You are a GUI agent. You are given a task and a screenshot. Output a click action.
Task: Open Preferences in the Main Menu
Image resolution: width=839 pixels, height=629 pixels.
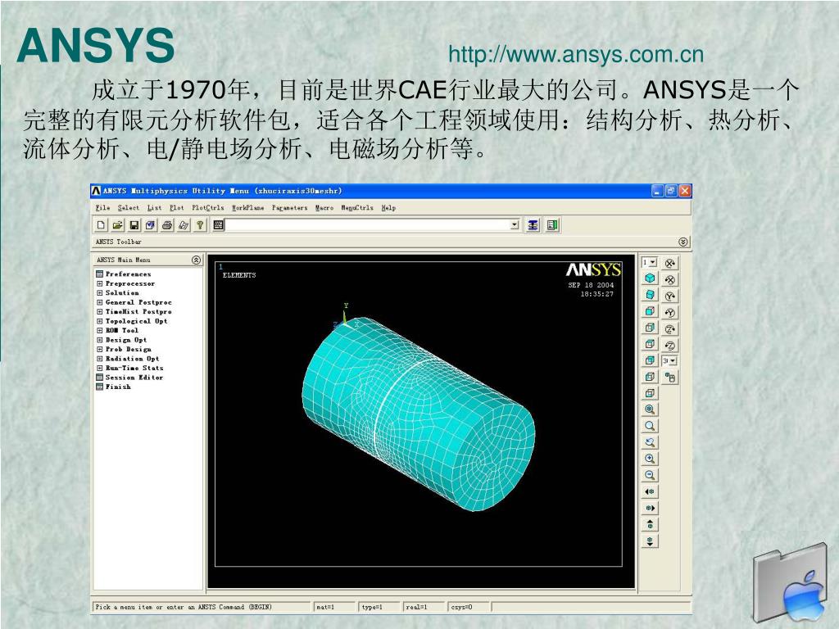128,274
